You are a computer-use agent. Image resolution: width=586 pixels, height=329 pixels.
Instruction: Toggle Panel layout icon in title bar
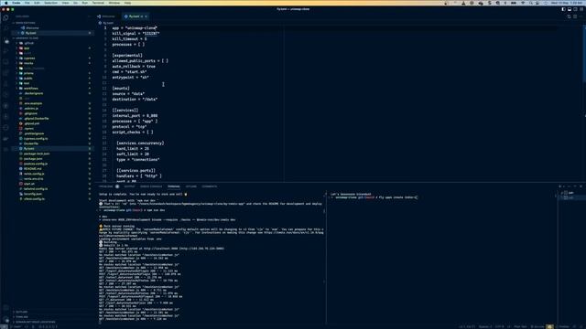[570, 9]
